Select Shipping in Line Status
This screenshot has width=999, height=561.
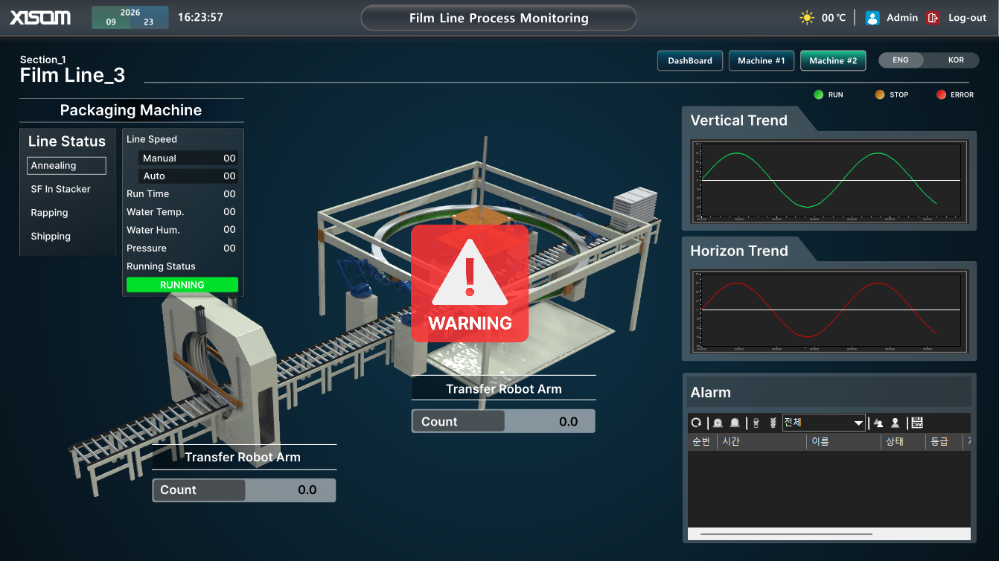pos(51,237)
